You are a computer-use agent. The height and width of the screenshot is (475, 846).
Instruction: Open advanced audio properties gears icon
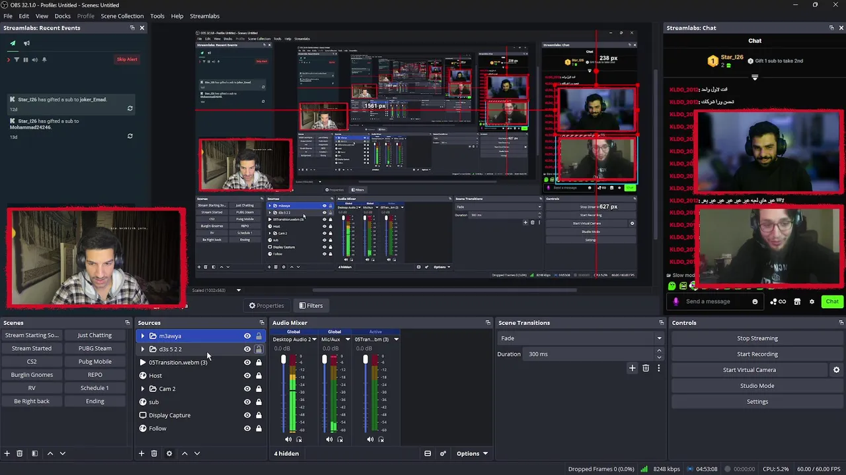coord(443,453)
